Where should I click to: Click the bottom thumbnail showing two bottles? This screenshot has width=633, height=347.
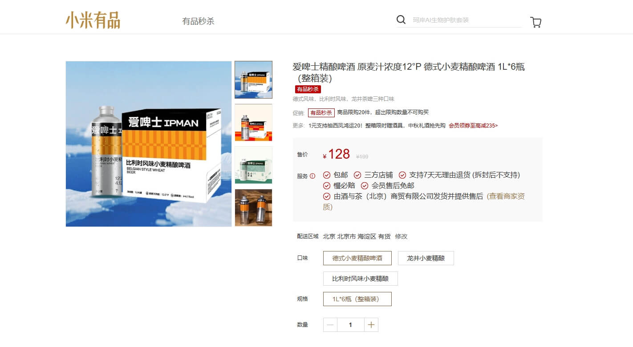pos(253,207)
